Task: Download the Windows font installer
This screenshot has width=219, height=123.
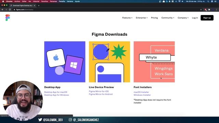Action: (142, 95)
